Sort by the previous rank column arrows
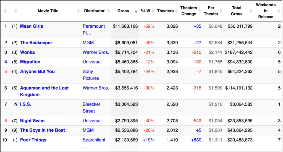 click(16, 11)
